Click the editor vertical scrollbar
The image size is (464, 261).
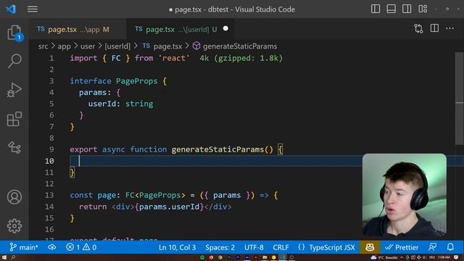[459, 99]
